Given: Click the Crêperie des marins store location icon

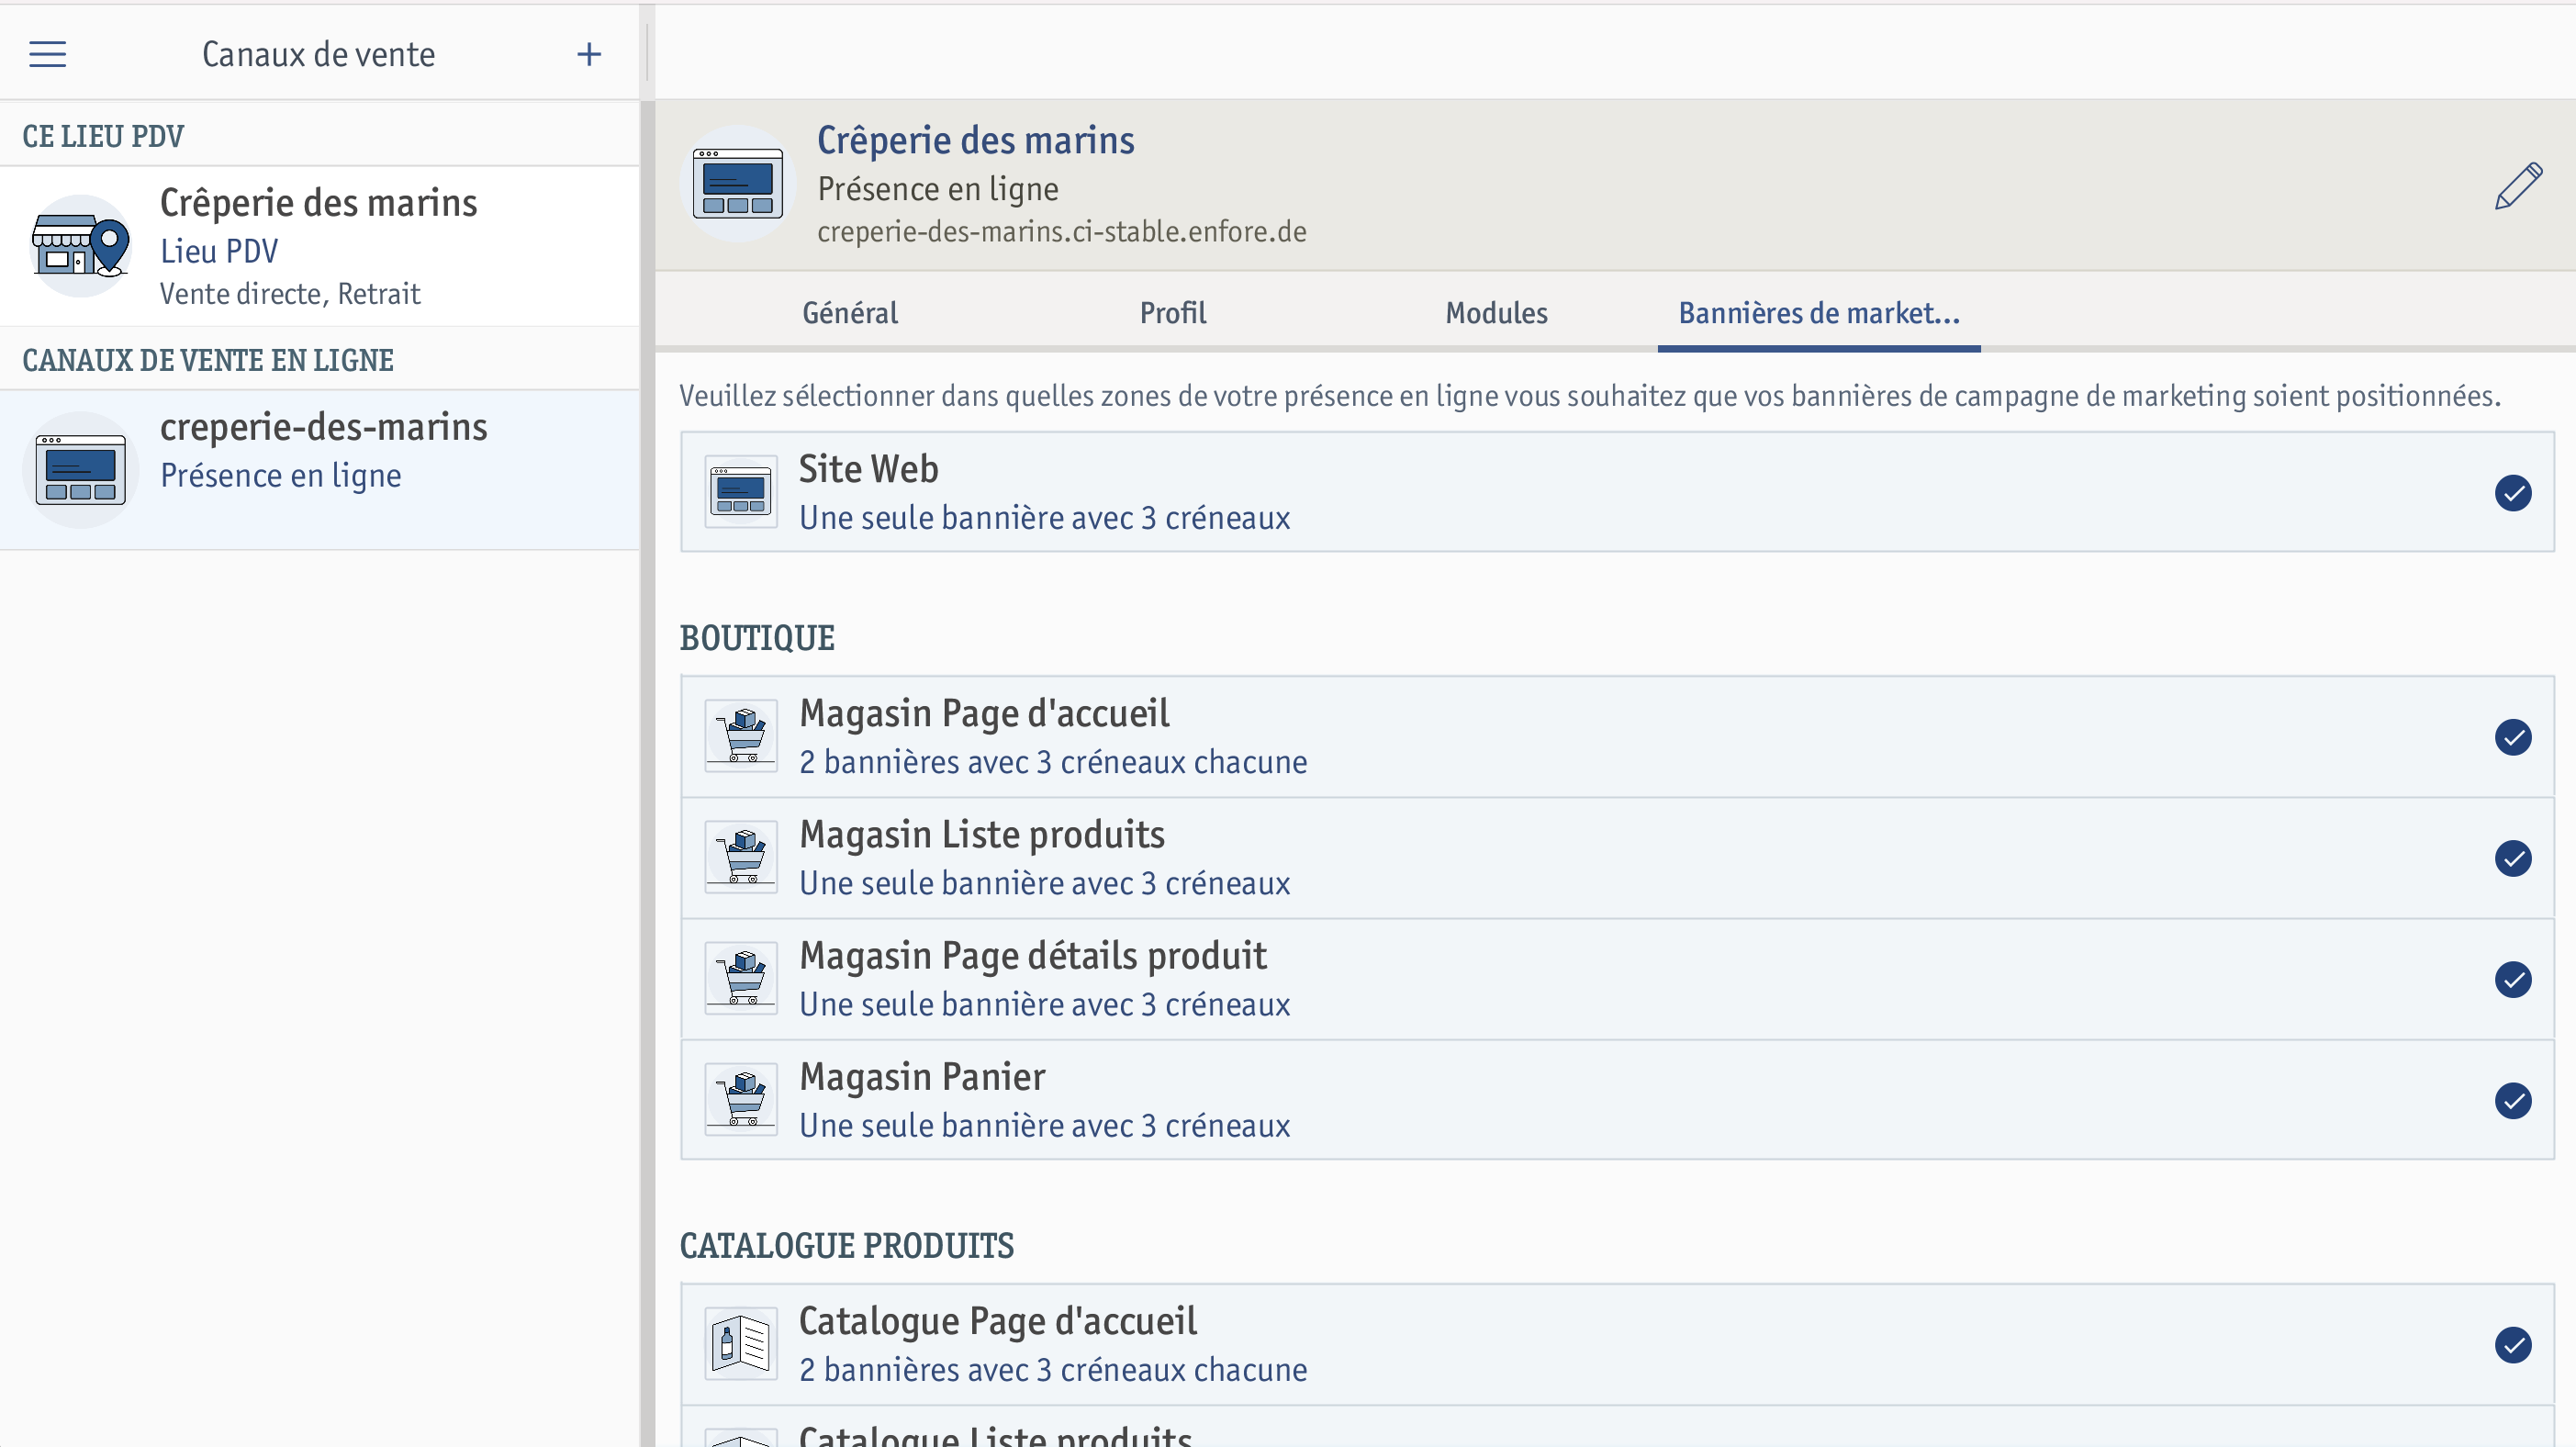Looking at the screenshot, I should [x=80, y=246].
